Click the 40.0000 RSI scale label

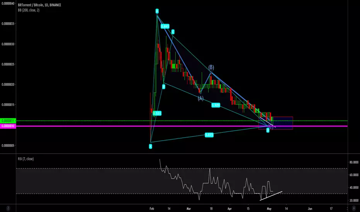pos(354,187)
